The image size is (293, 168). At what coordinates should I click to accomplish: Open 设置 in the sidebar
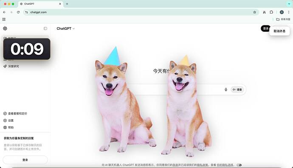[x=8, y=120]
